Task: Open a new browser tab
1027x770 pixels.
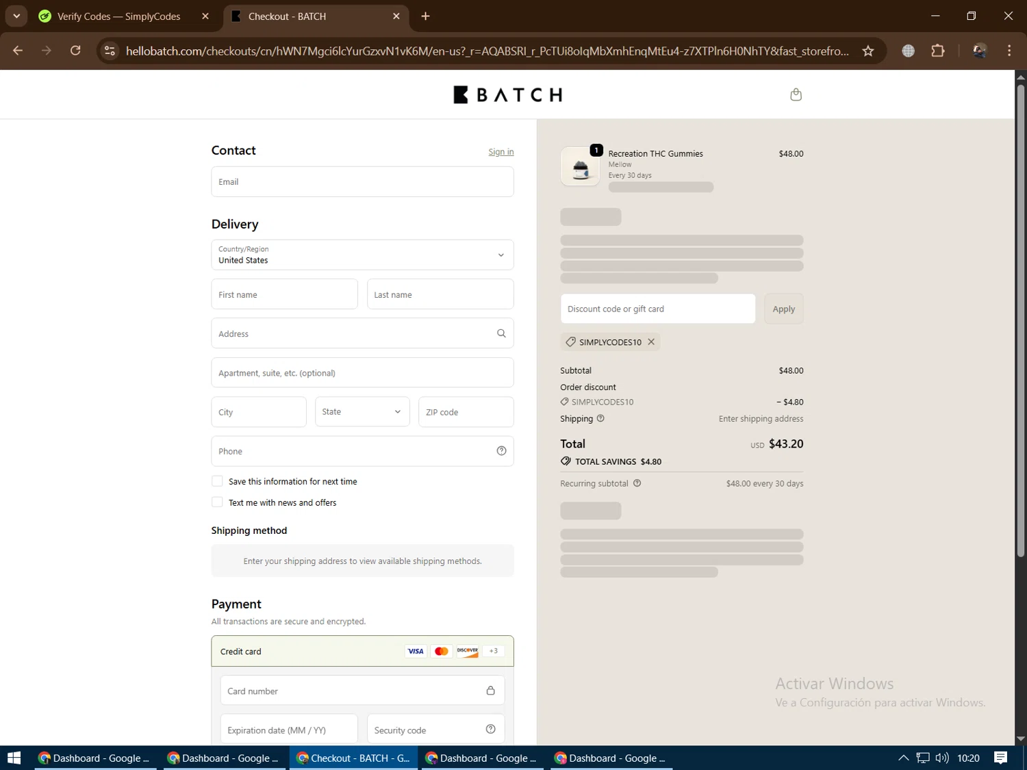Action: click(425, 16)
